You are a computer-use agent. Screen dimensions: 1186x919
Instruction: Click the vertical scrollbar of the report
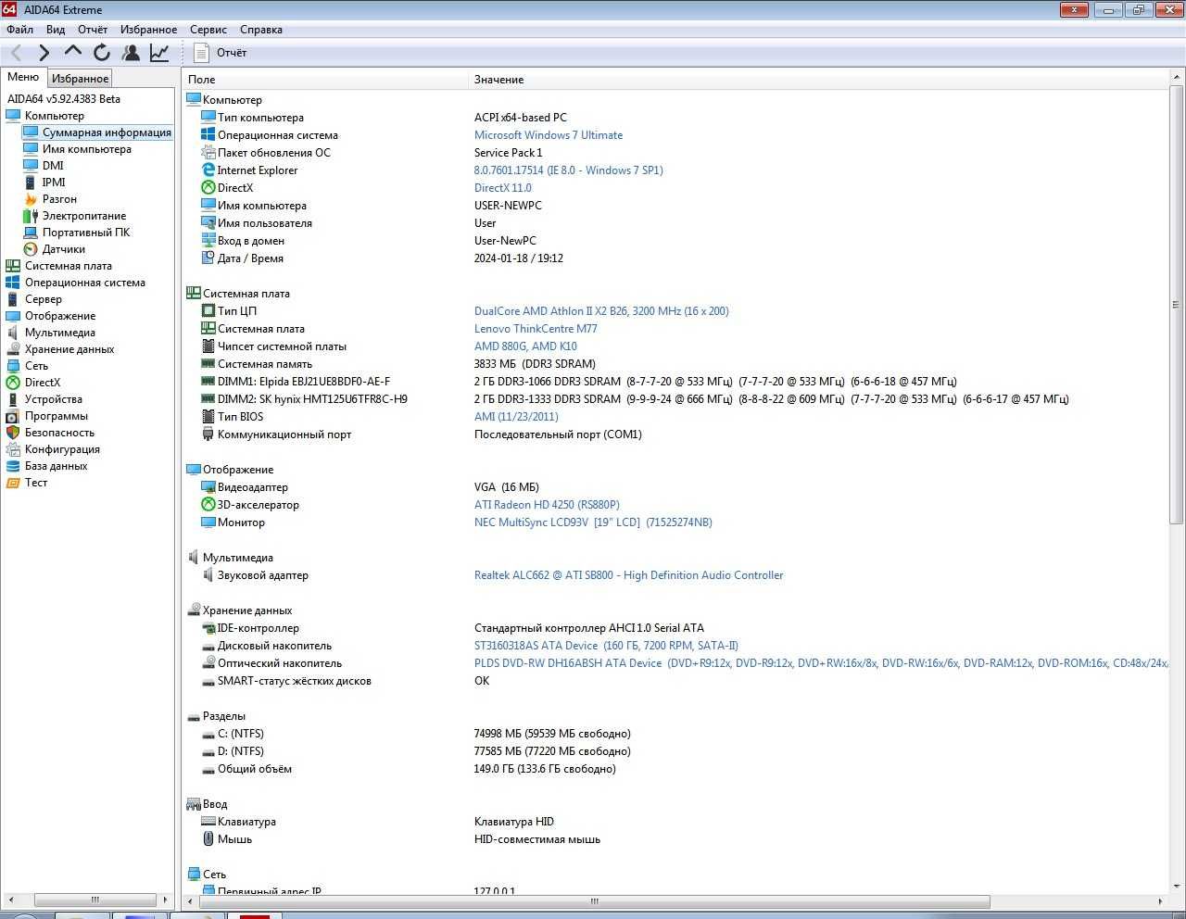[x=1177, y=306]
